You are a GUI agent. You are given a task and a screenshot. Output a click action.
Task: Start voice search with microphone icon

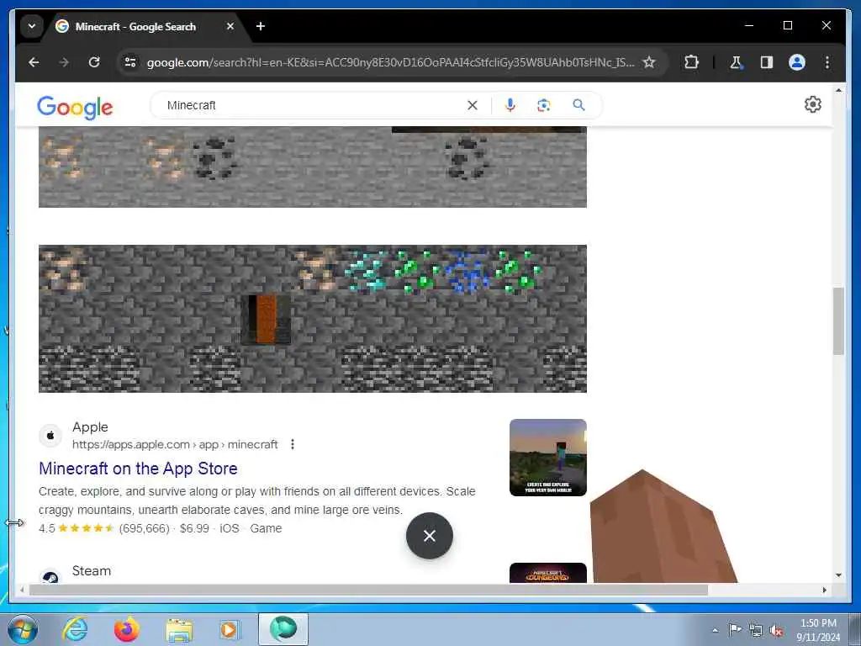[x=510, y=105]
